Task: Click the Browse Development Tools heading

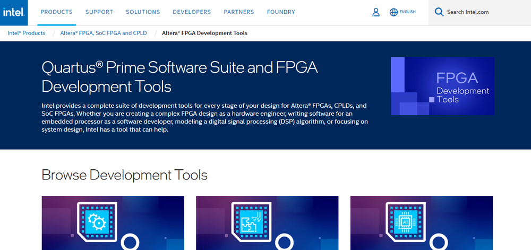Action: click(124, 175)
